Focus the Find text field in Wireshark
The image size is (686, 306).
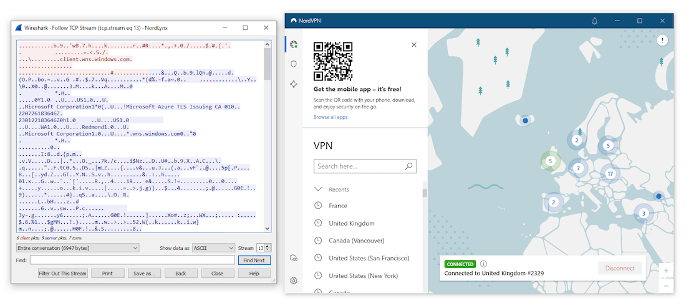[x=132, y=260]
